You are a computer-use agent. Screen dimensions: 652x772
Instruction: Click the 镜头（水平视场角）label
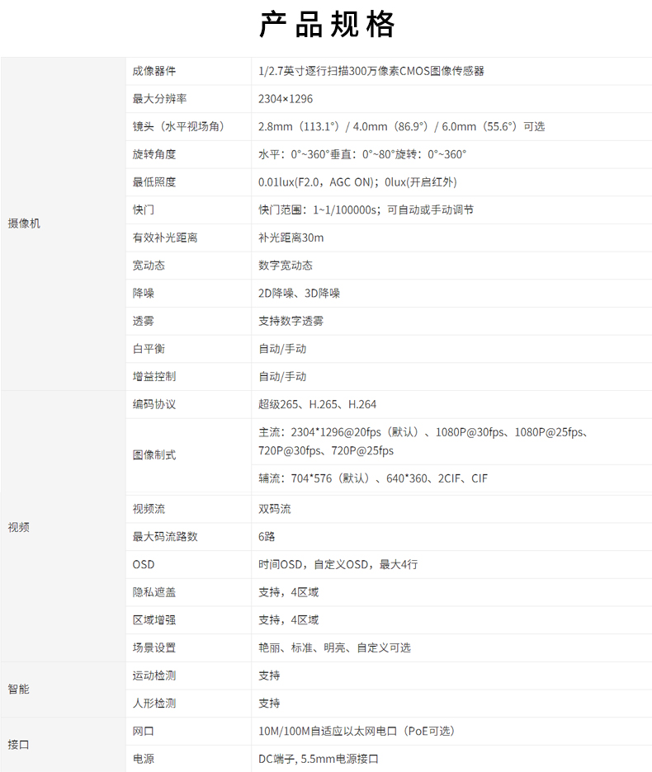pos(181,126)
